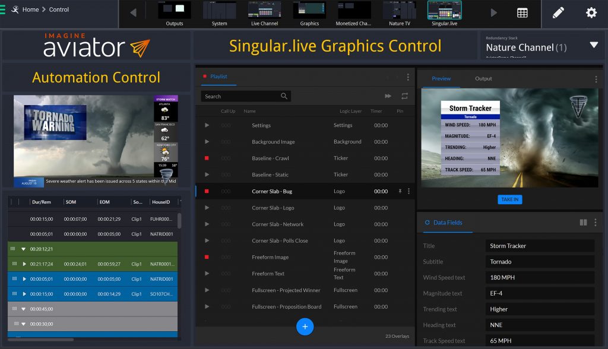The image size is (608, 349).
Task: Edit Heading text field NNE
Action: click(540, 325)
